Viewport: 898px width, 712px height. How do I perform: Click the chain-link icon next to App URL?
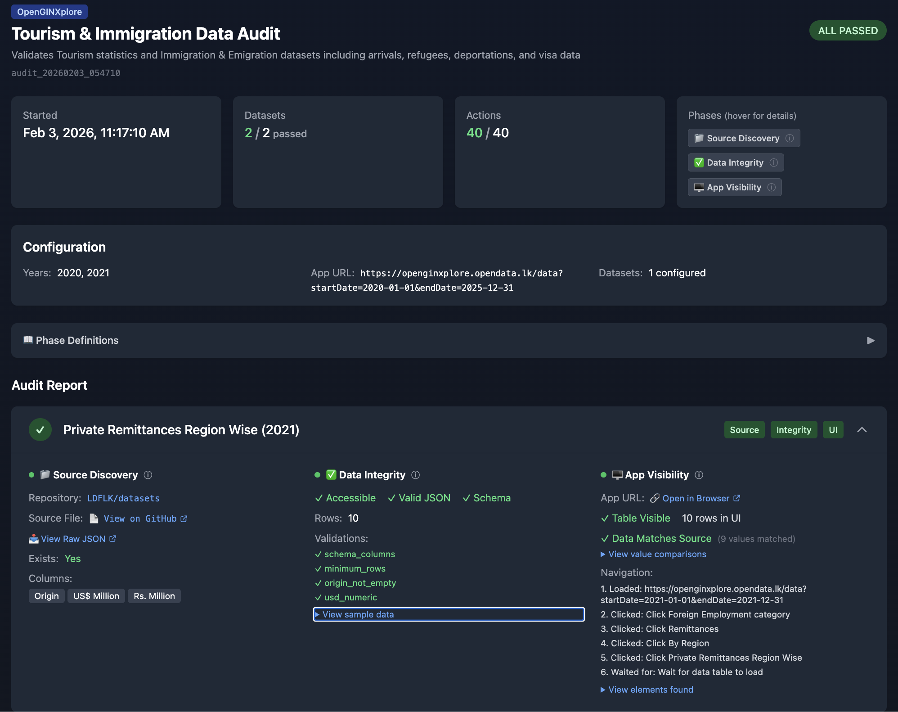[x=655, y=498]
